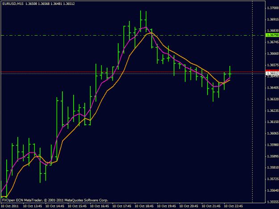Click the 10 Oct 15:45 time label
Viewport: 279px width, 209px height.
coord(77,206)
